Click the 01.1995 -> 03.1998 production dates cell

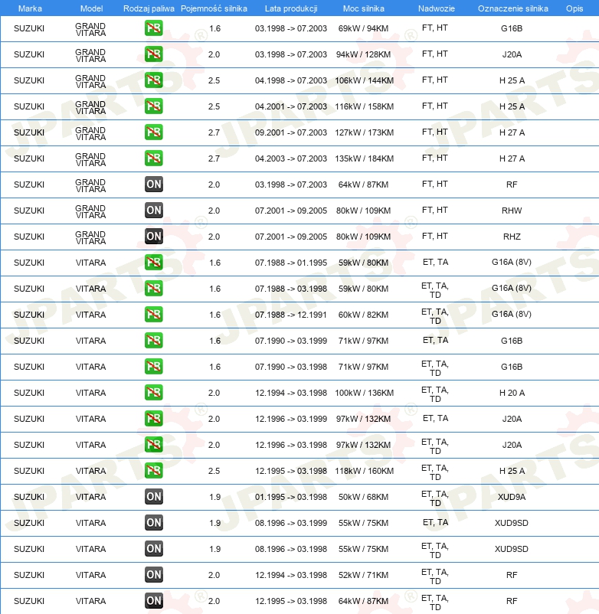(x=291, y=497)
